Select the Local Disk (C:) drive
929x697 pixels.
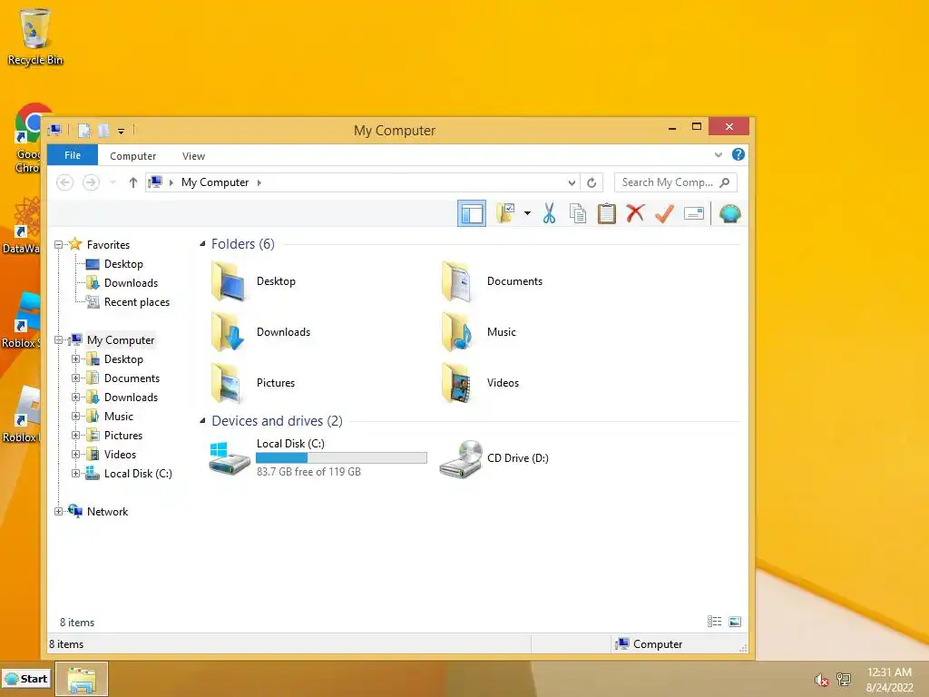coord(318,457)
